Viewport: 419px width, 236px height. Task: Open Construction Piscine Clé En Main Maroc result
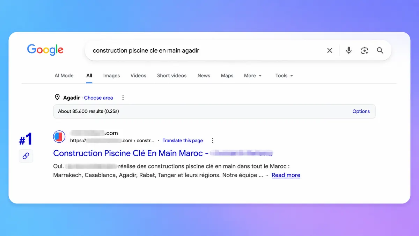coord(163,153)
